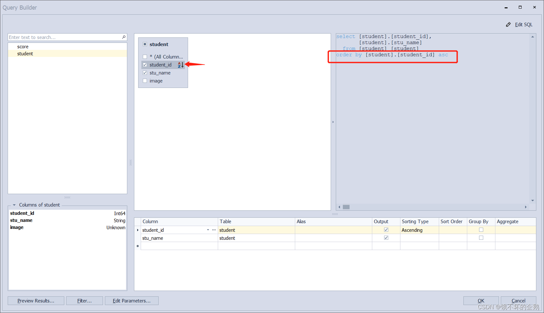This screenshot has height=313, width=544.
Task: Click the SQL pane scroll up arrow
Action: coord(532,37)
